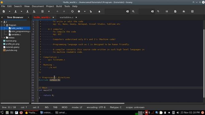Open the Build options dropdown arrow
205x115 pixels.
pos(85,11)
